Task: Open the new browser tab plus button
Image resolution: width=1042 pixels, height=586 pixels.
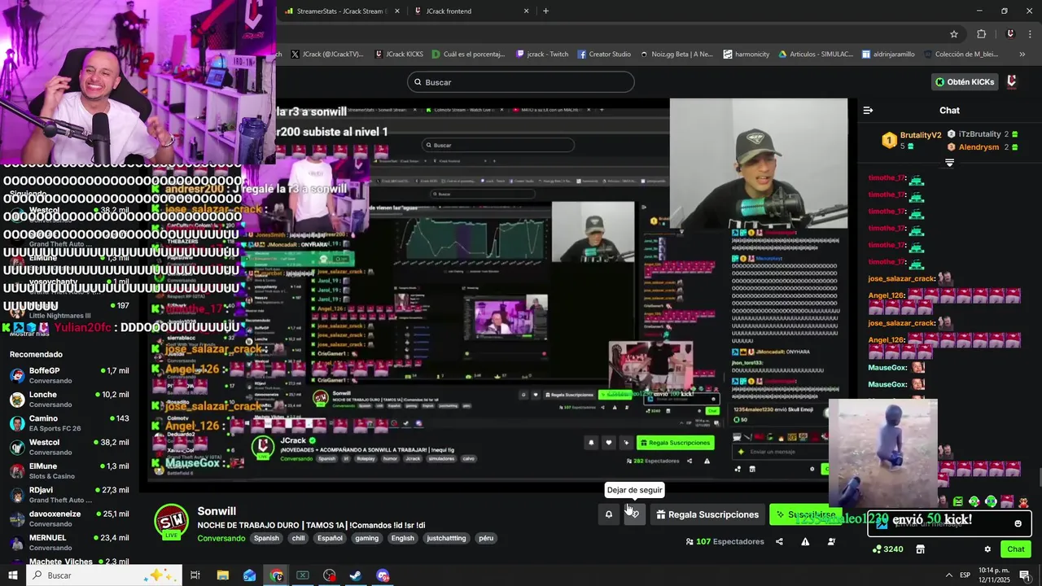Action: point(545,11)
